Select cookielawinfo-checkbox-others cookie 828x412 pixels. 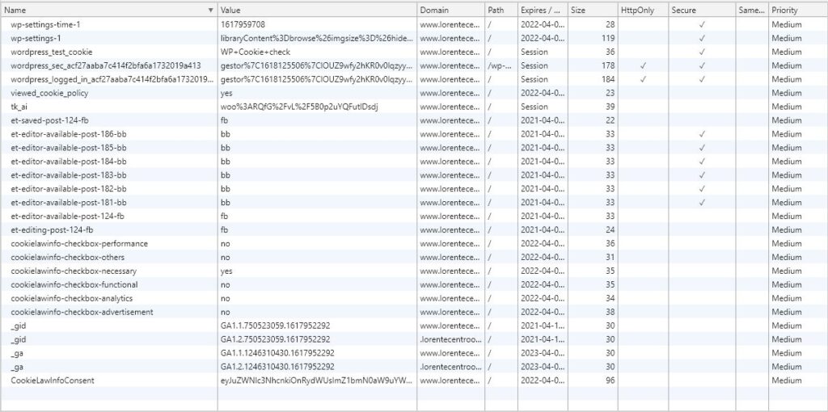(414, 258)
